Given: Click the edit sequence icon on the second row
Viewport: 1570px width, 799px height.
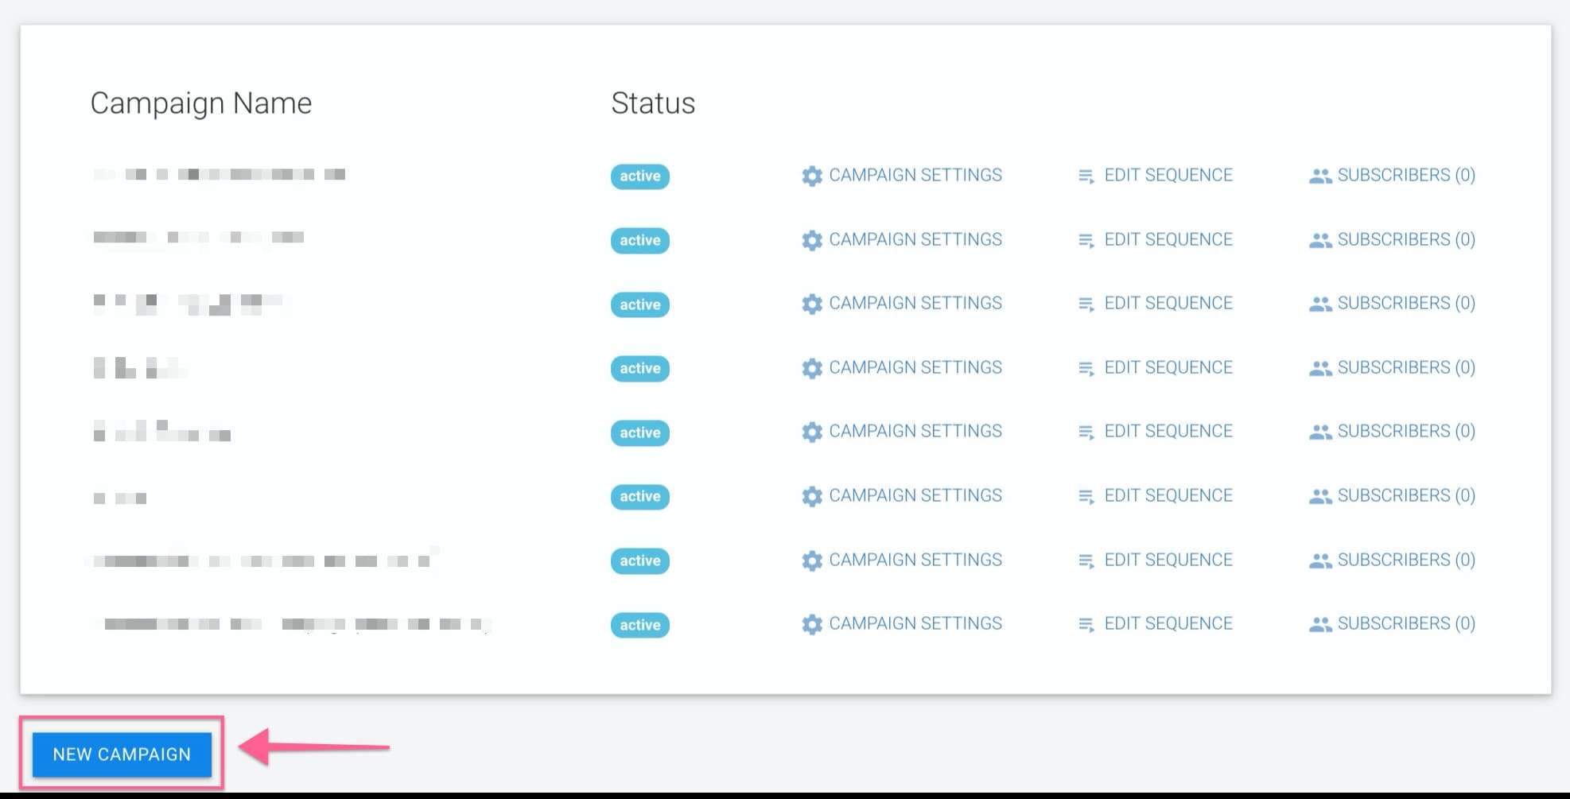Looking at the screenshot, I should click(1087, 240).
